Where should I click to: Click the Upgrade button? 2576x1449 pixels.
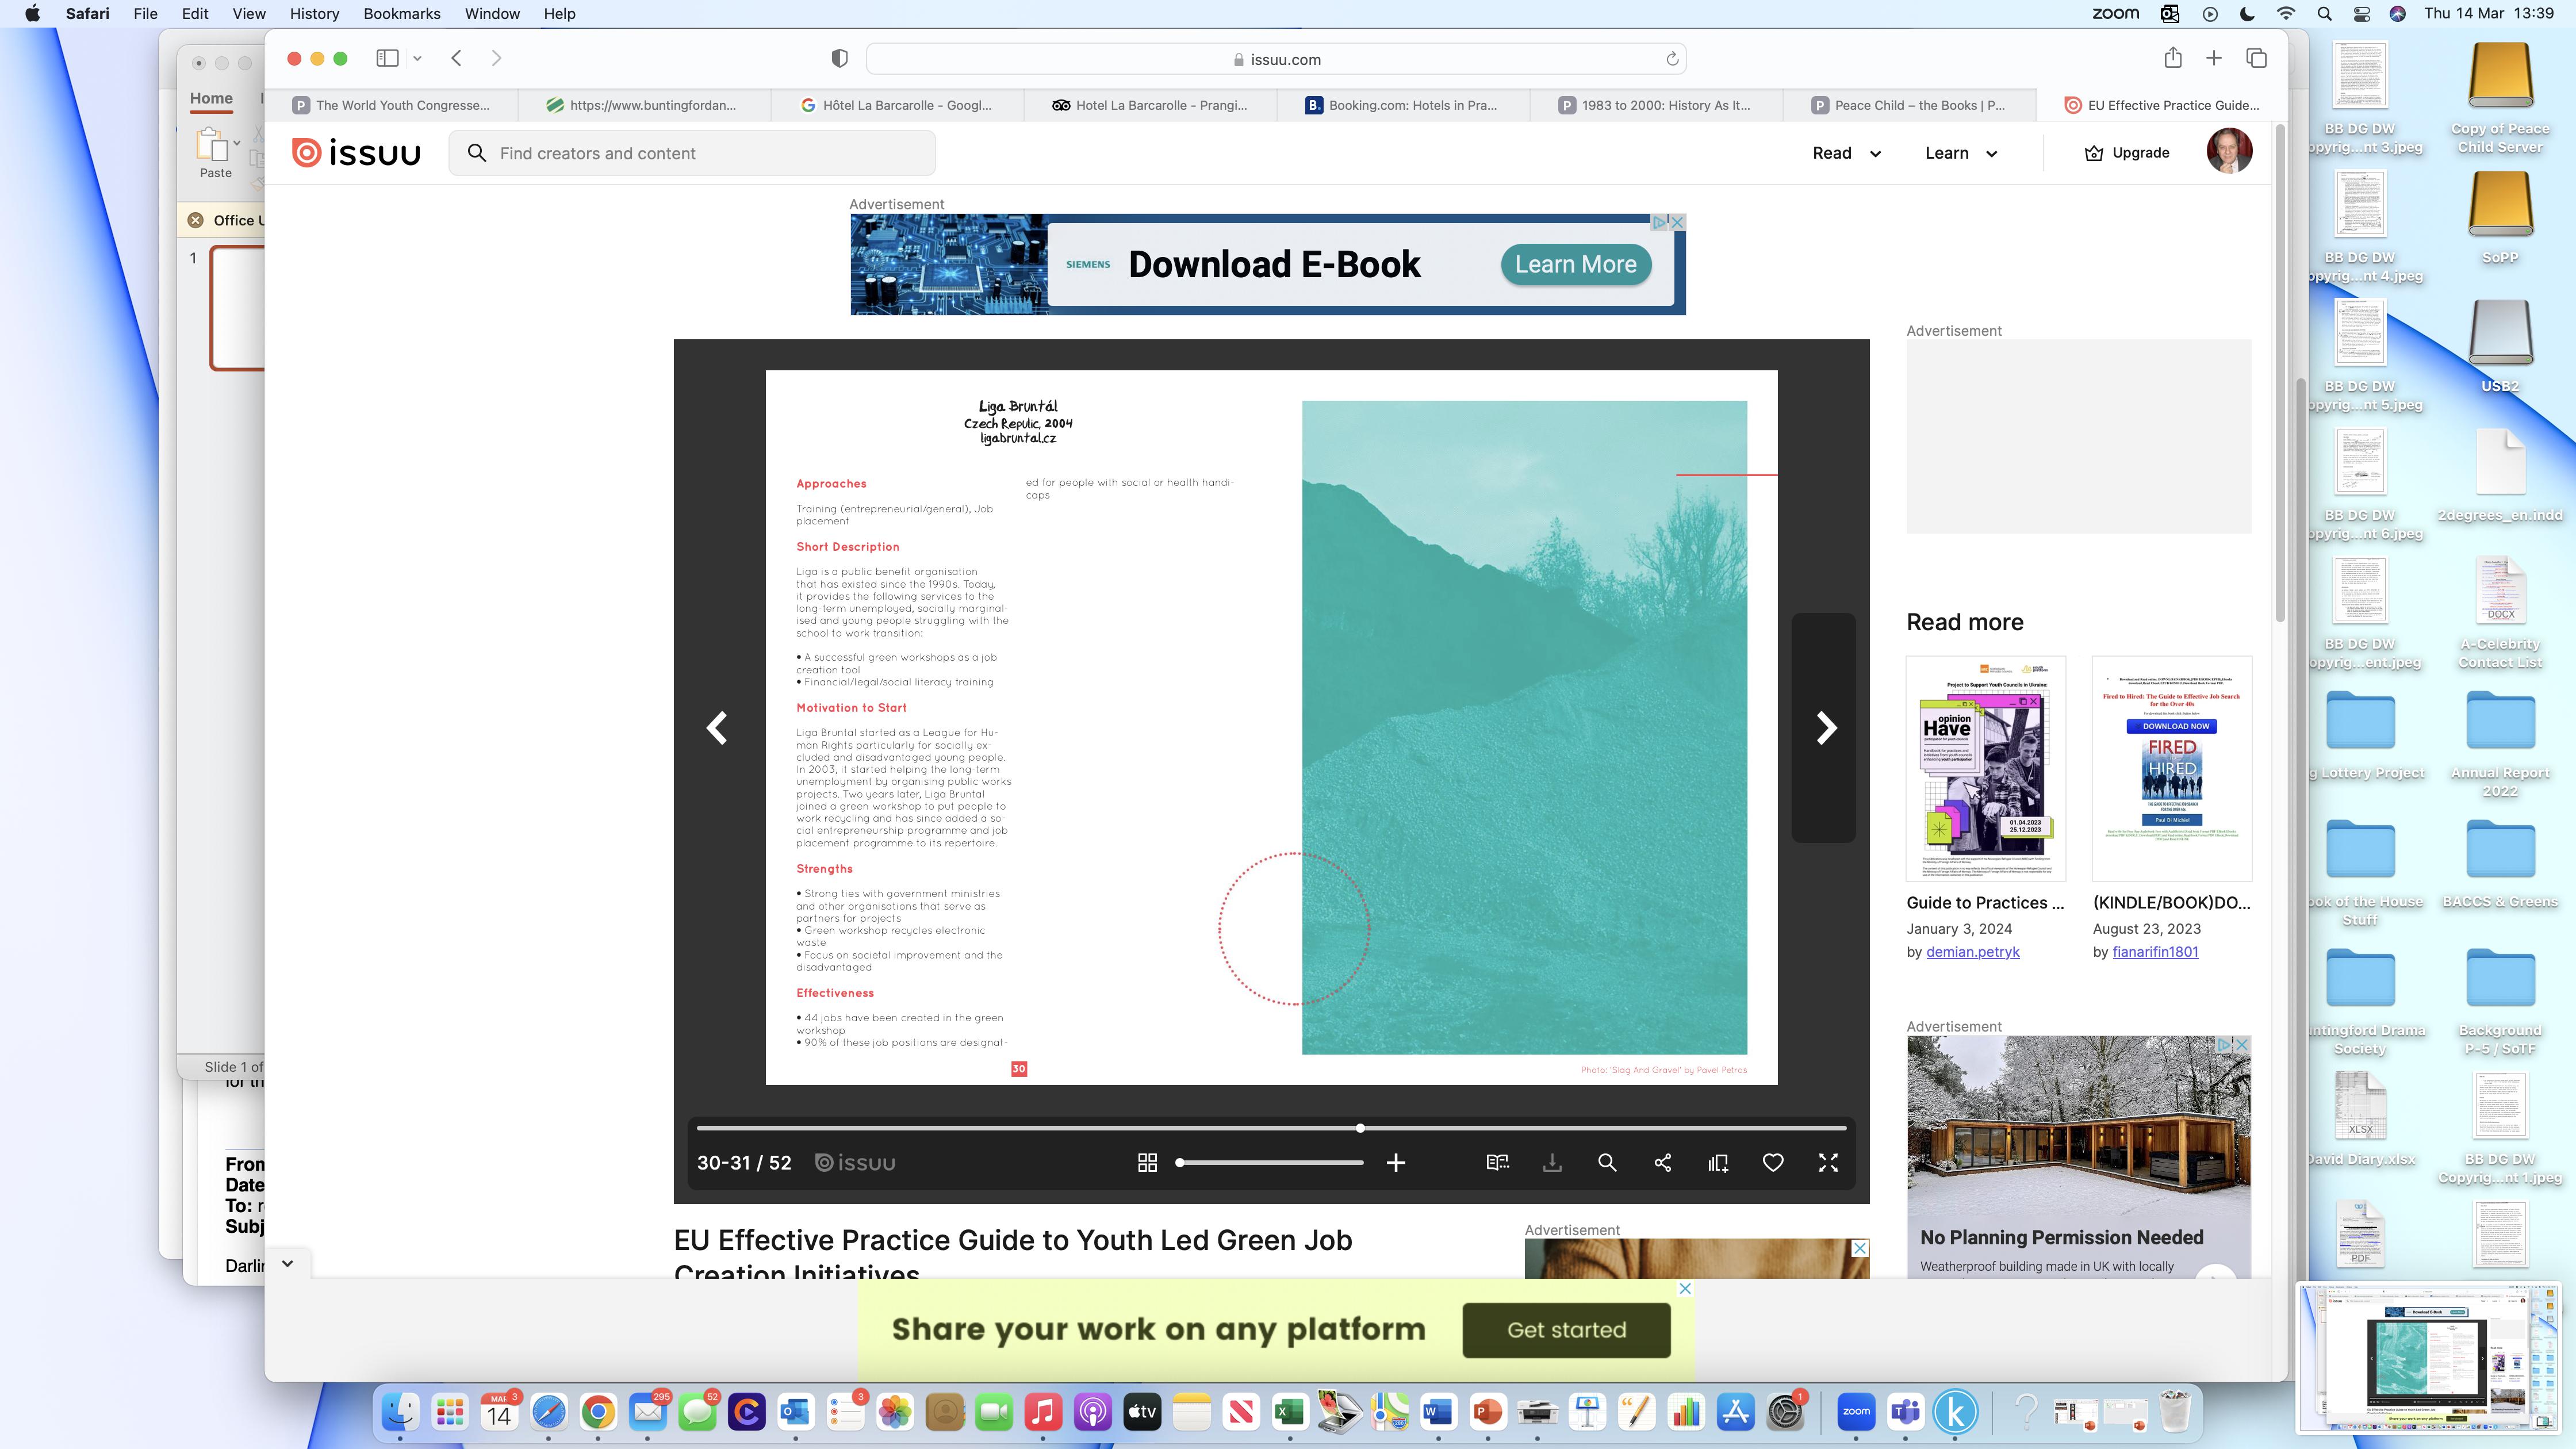2126,153
